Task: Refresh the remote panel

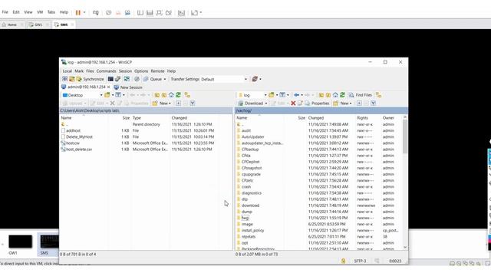Action: 342,95
